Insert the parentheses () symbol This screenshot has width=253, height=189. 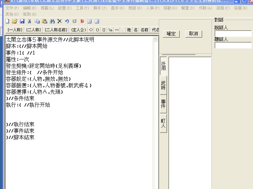tap(97, 30)
